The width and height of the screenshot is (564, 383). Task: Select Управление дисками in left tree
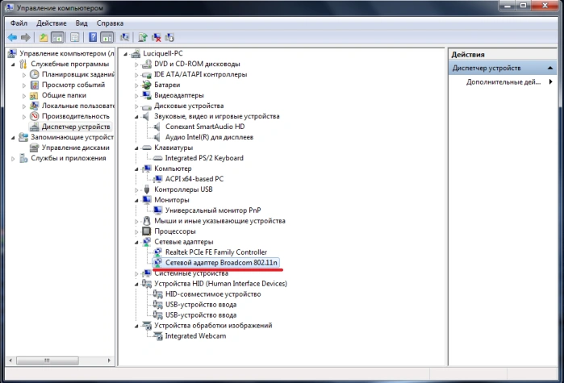point(75,148)
